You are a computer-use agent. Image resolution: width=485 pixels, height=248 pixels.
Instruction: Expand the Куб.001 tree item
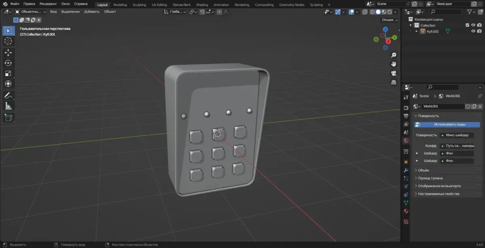point(416,31)
